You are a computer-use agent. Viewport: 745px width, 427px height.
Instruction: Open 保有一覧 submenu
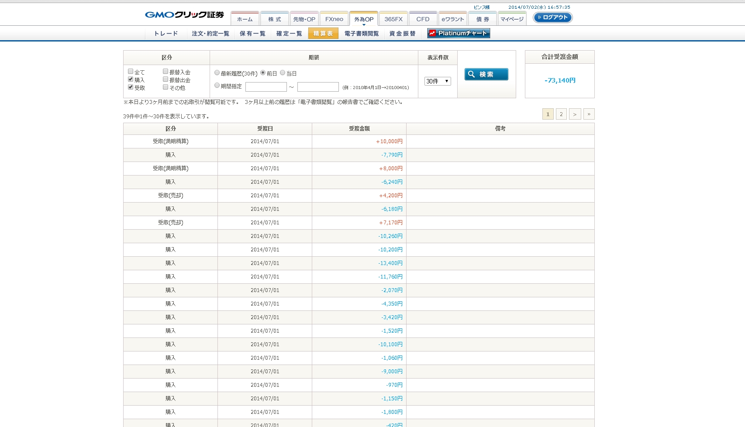(252, 34)
